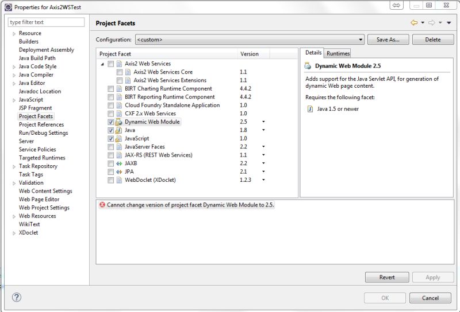Click the Cloud Foundry Standalone Application icon
This screenshot has width=460, height=312.
(119, 105)
